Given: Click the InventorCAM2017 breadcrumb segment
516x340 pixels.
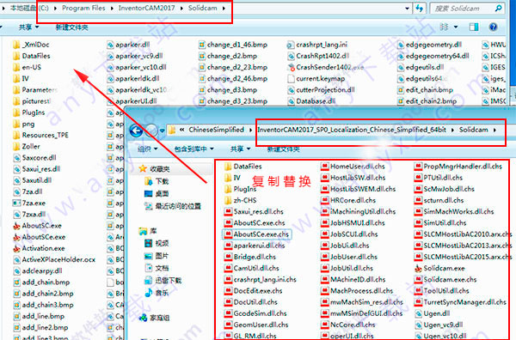Looking at the screenshot, I should pos(147,8).
